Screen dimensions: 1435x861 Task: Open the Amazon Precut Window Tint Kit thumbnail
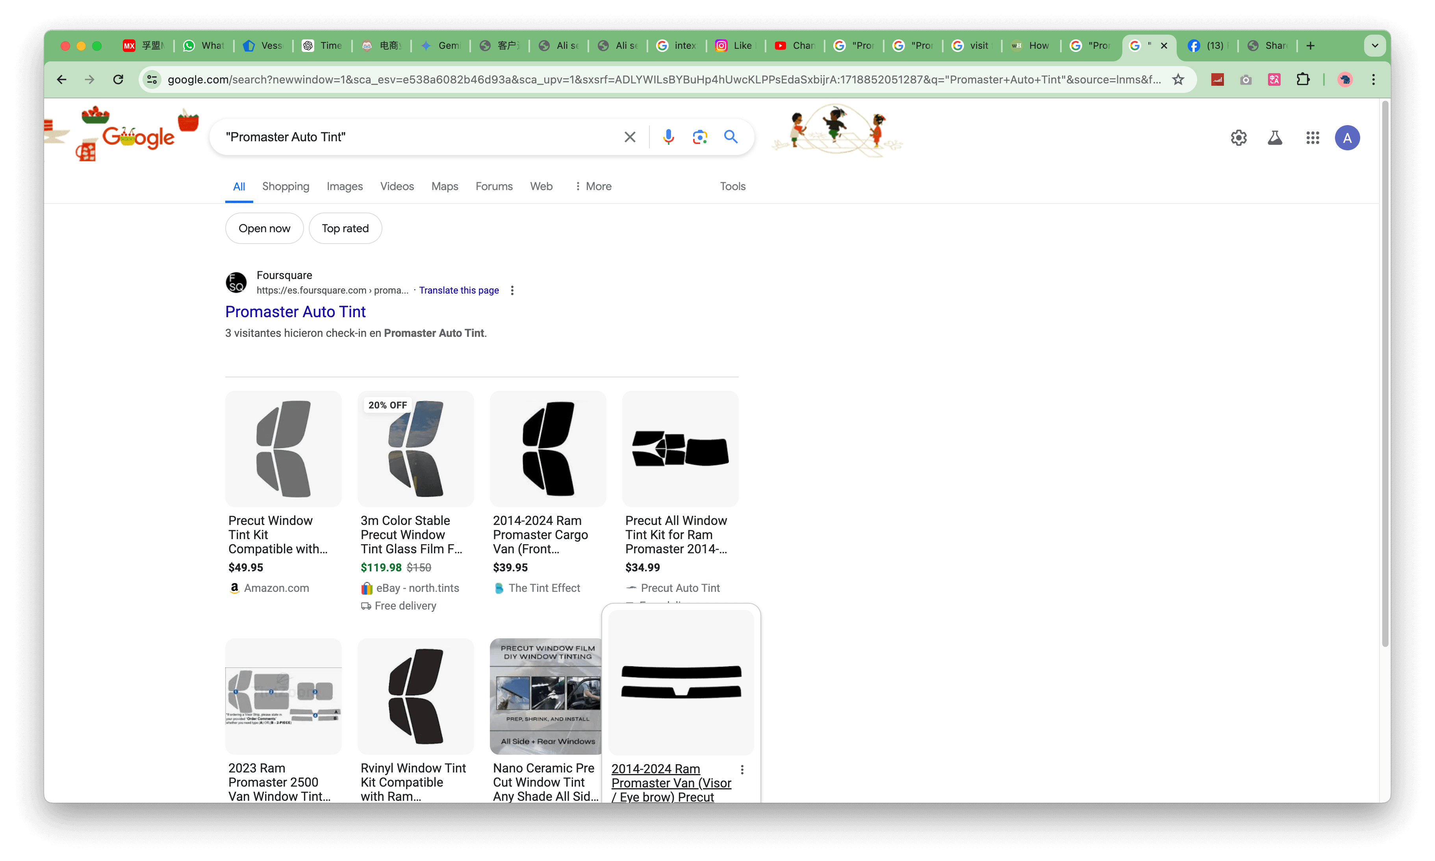(x=283, y=449)
